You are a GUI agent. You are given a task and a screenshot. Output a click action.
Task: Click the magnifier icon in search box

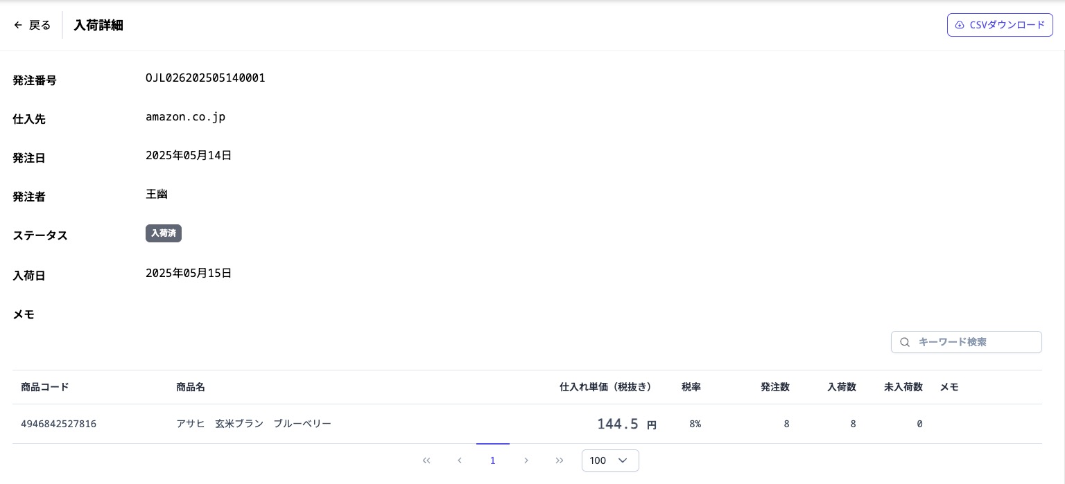coord(905,342)
